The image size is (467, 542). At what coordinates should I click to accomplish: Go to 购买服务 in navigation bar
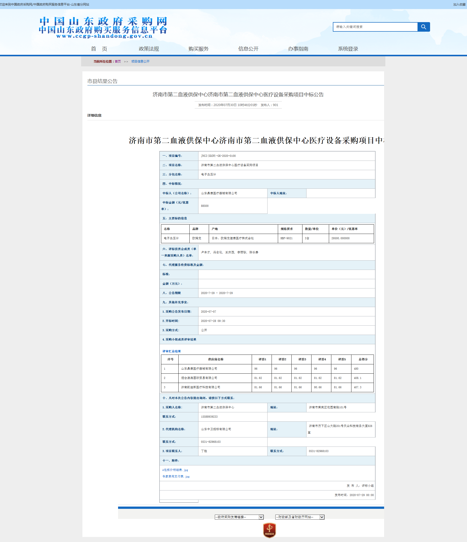click(x=198, y=49)
